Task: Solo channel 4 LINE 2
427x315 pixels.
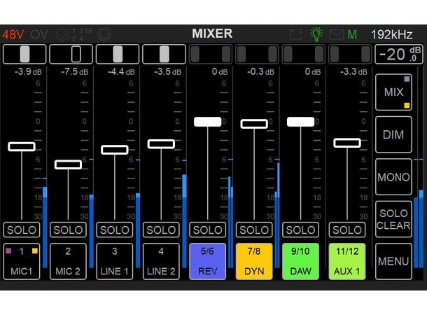Action: coord(161,230)
